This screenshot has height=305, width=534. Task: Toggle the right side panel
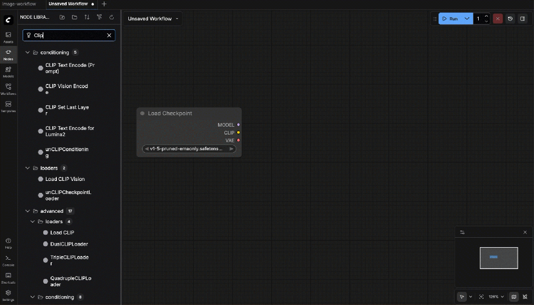523,19
